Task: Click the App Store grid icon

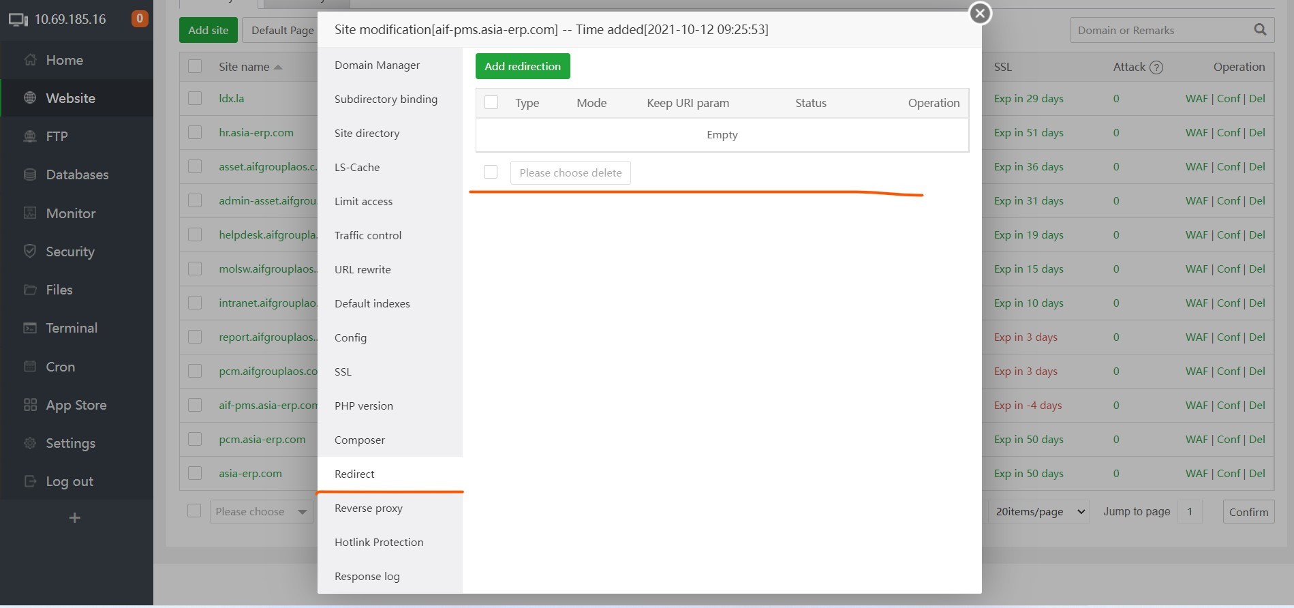Action: (x=30, y=405)
